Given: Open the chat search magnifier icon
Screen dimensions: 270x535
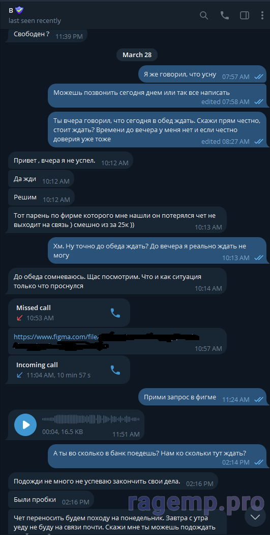Looking at the screenshot, I should pos(204,15).
